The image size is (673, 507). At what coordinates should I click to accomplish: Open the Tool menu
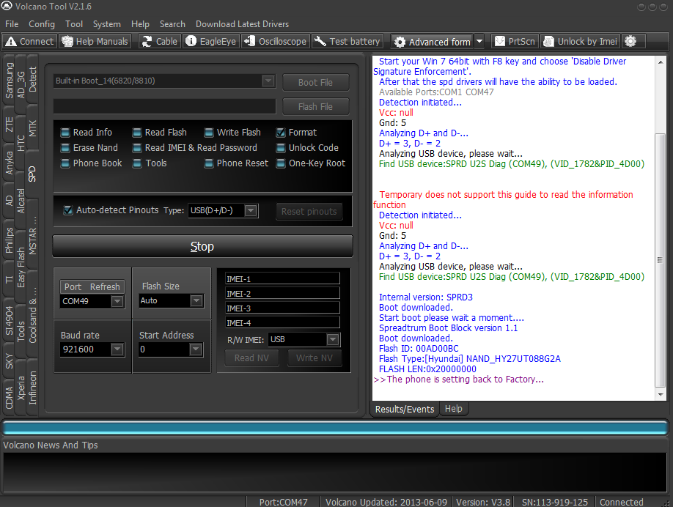point(74,24)
